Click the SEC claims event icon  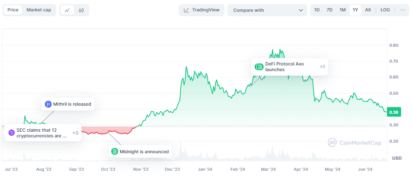[11, 132]
